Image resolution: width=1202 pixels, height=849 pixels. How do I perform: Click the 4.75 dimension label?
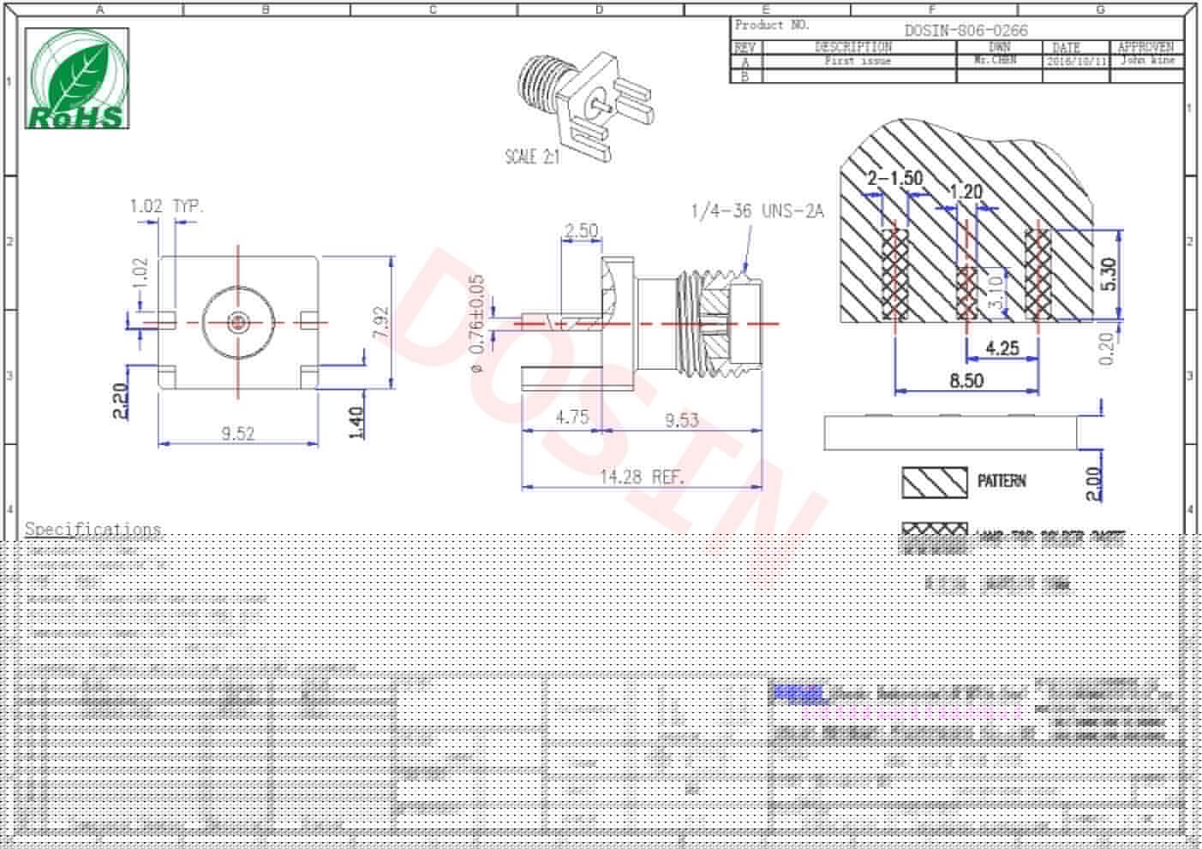571,417
